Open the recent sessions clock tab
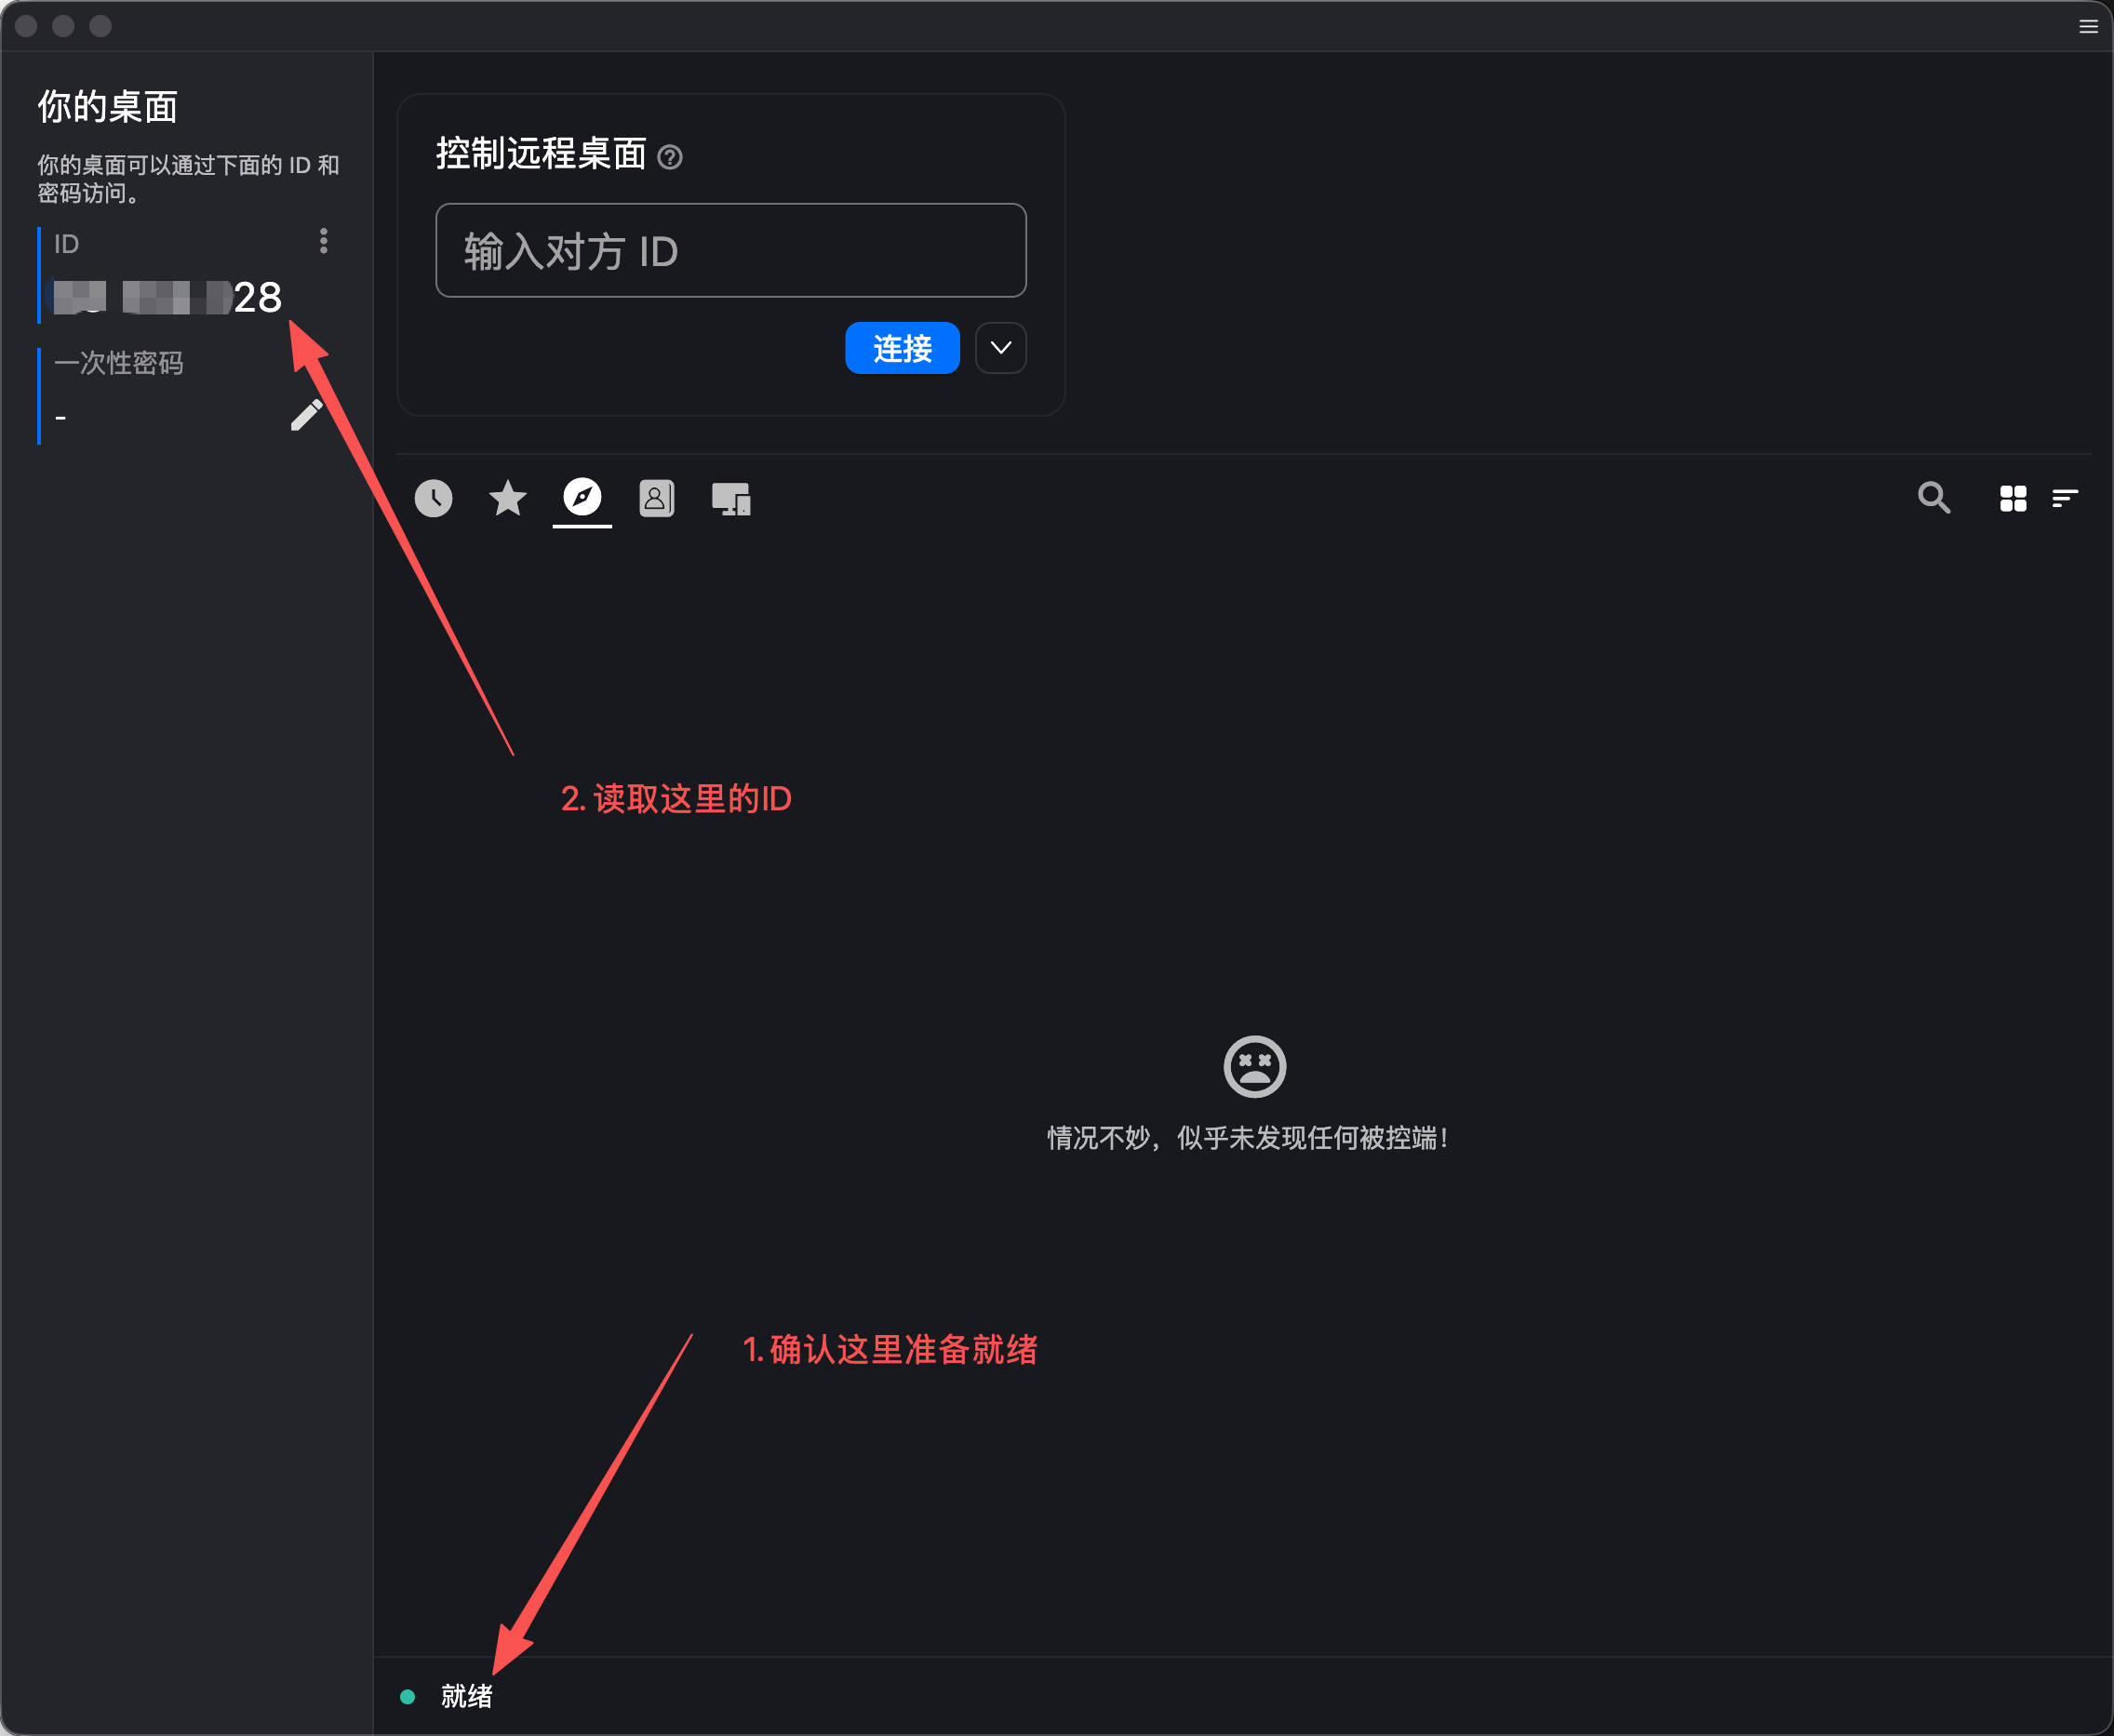This screenshot has height=1736, width=2114. [x=433, y=498]
